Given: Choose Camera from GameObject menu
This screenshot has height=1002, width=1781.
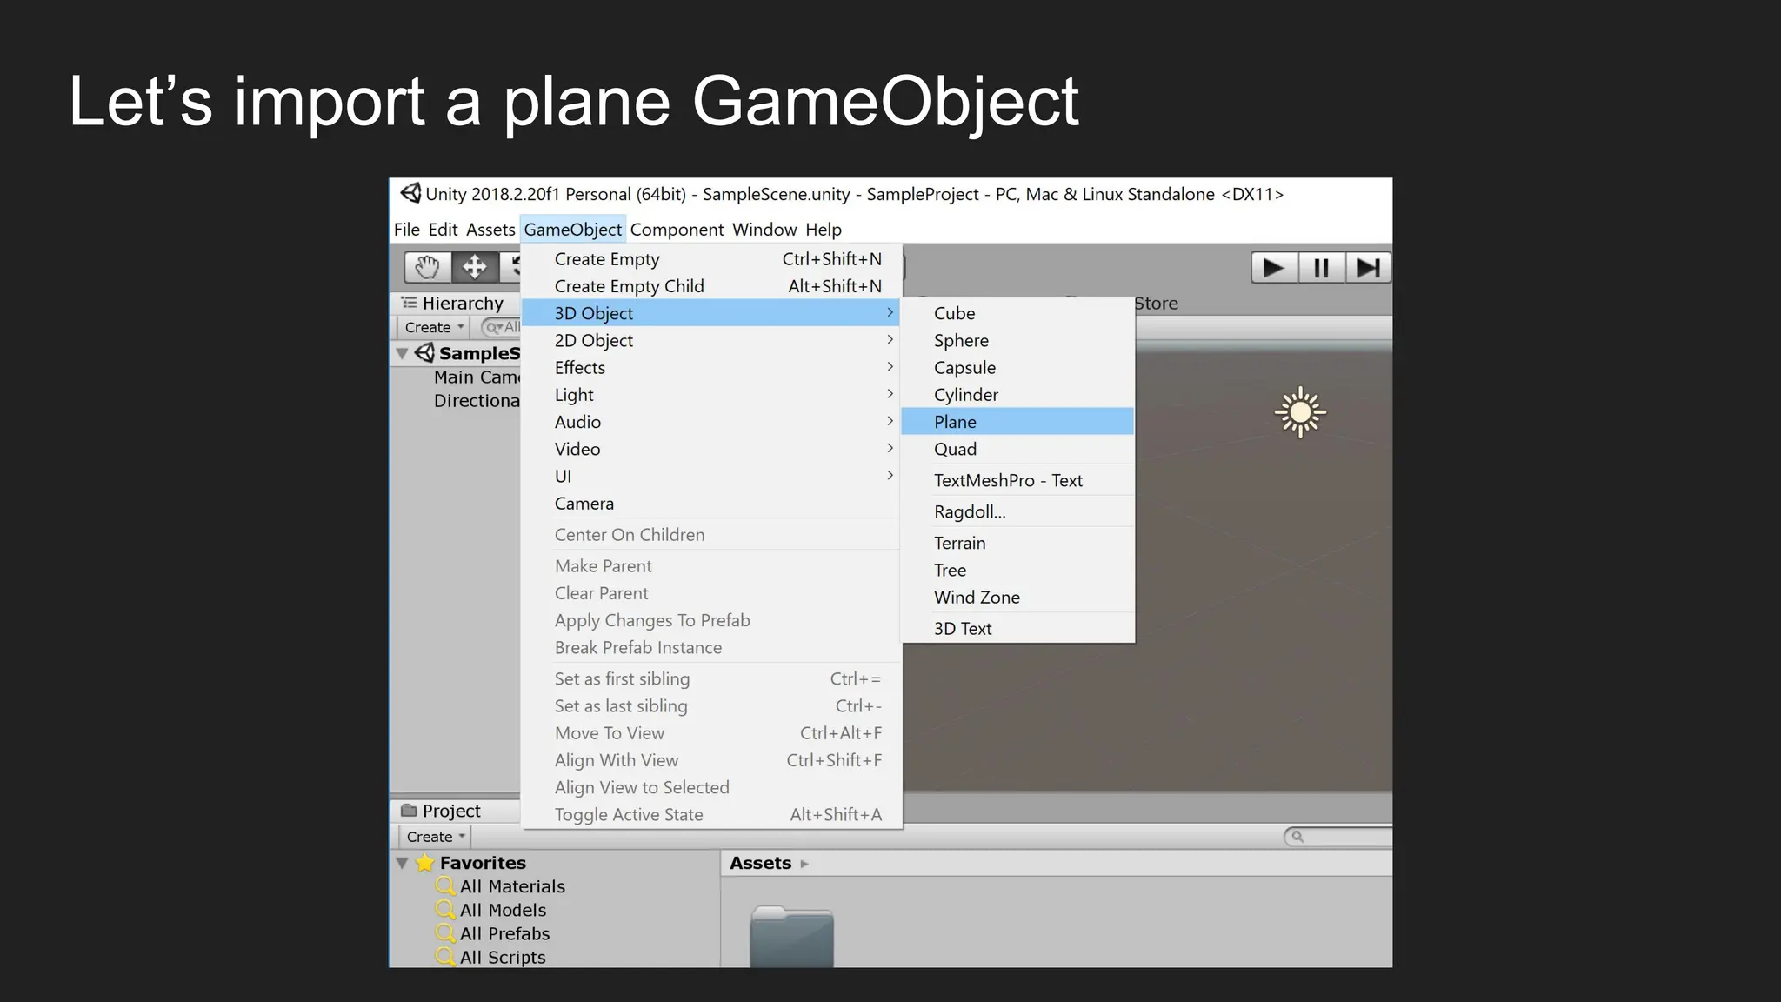Looking at the screenshot, I should [x=711, y=504].
